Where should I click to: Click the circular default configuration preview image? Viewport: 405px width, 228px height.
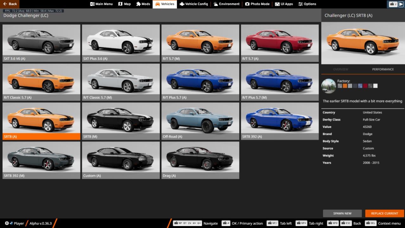(329, 86)
